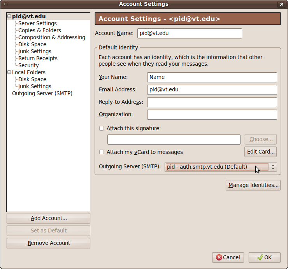Open the Outgoing Server (SMTP) dropdown
The image size is (288, 269).
[221, 167]
